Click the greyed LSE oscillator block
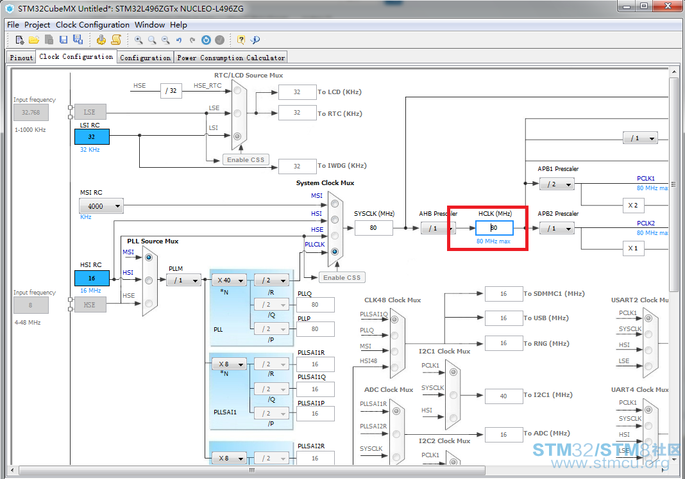Image resolution: width=685 pixels, height=479 pixels. [x=90, y=112]
